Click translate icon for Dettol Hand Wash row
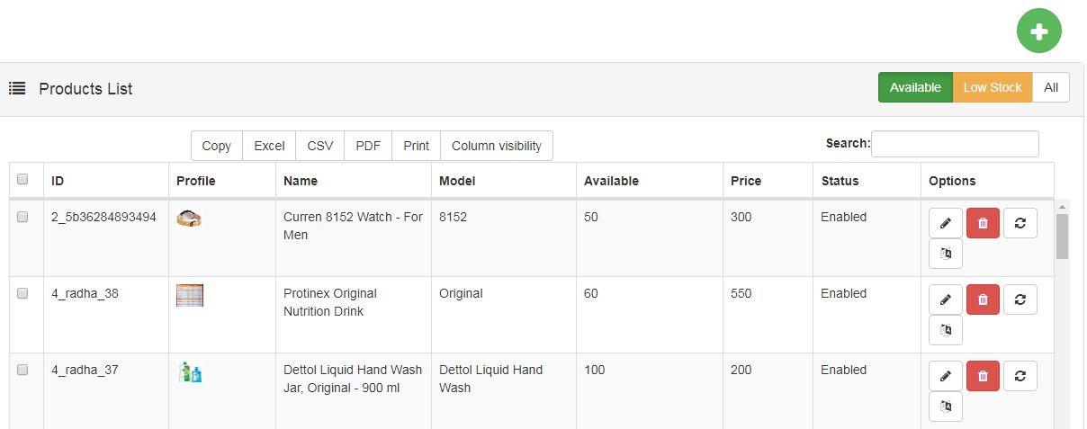The image size is (1087, 429). click(946, 407)
